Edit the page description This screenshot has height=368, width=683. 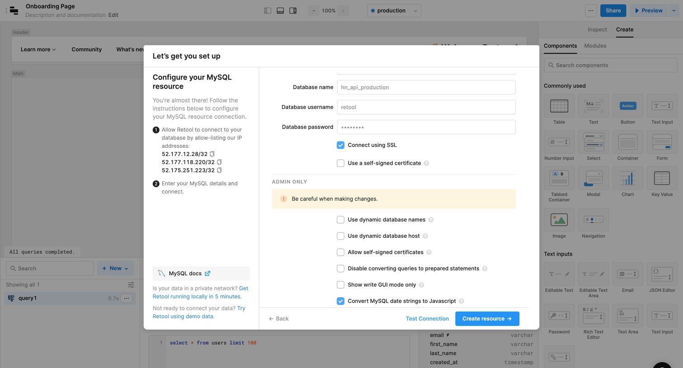[113, 15]
